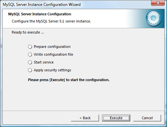Viewport: 167px width, 127px height.
Task: Click the Prepare configuration label text
Action: pos(52,47)
